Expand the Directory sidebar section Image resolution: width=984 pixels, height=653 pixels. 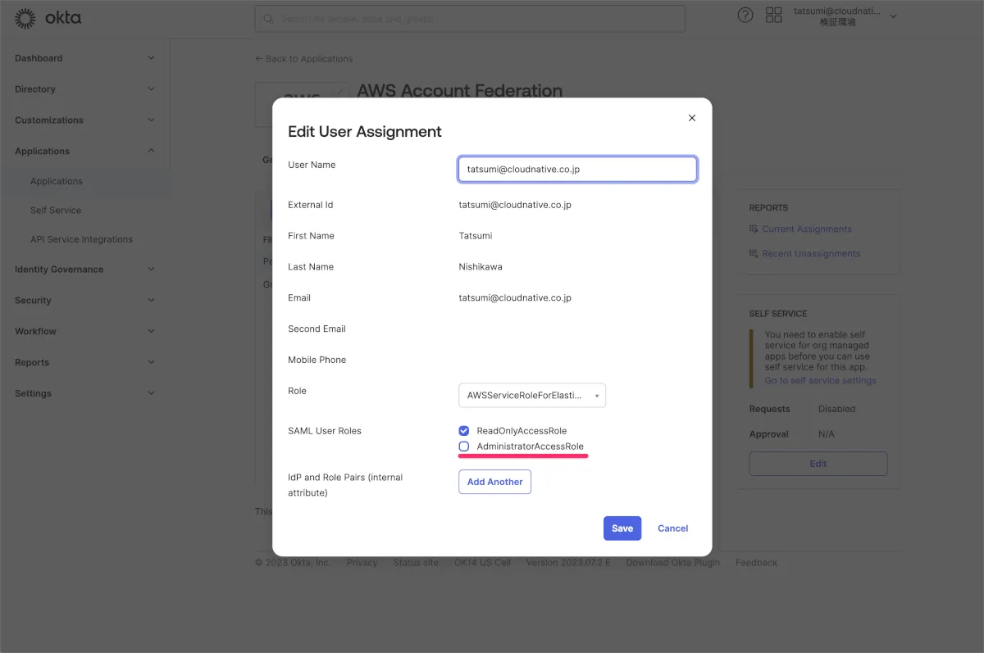pos(151,89)
